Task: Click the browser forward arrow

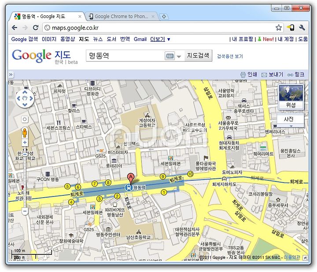Action: pyautogui.click(x=25, y=27)
